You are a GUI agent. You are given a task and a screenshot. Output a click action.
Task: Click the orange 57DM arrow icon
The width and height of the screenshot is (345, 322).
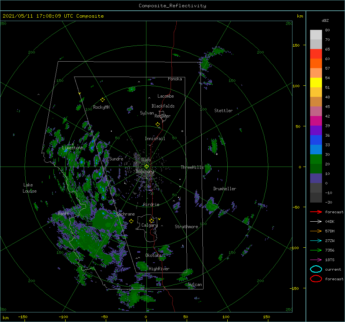316,231
